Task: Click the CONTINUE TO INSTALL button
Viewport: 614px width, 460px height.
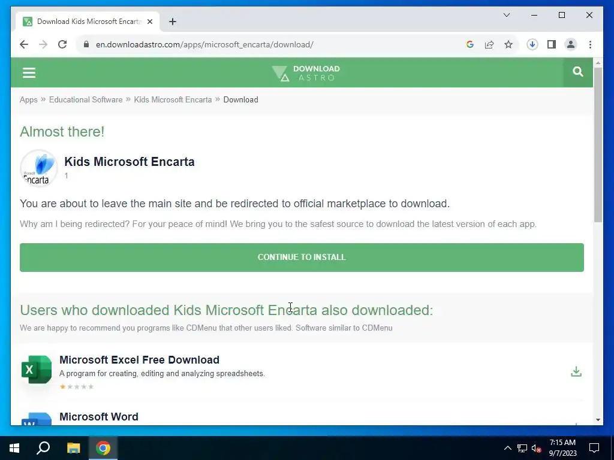Action: (x=302, y=258)
